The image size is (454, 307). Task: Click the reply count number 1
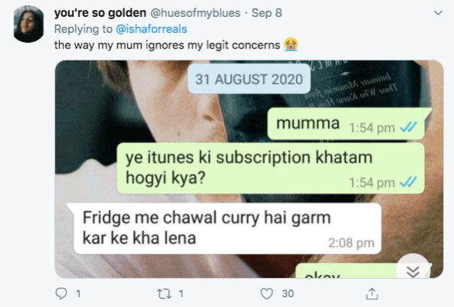[78, 294]
